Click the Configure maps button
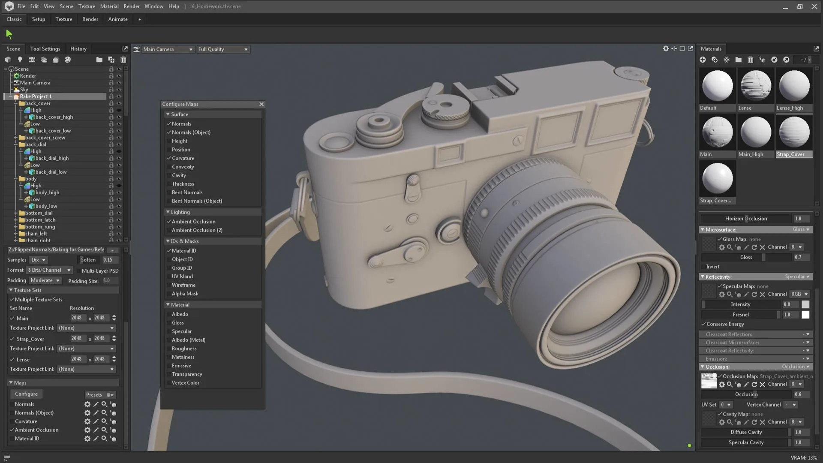Viewport: 823px width, 463px height. pyautogui.click(x=26, y=394)
